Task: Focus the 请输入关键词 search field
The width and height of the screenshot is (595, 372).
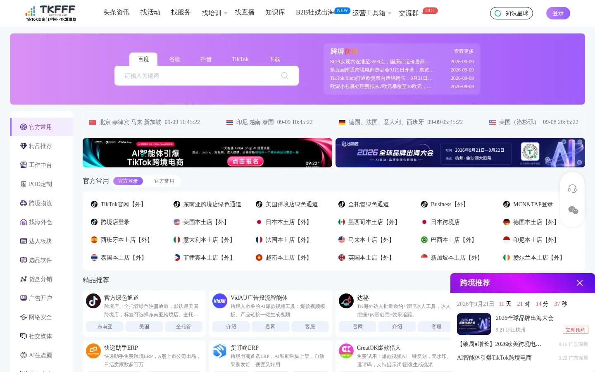Action: (207, 76)
